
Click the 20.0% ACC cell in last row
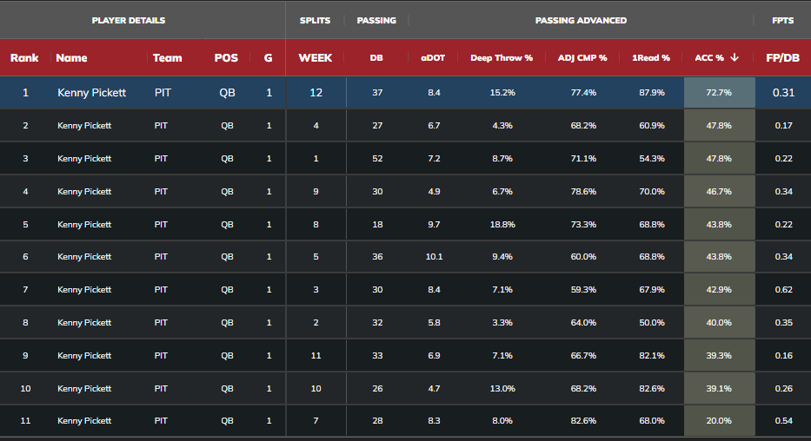coord(719,421)
